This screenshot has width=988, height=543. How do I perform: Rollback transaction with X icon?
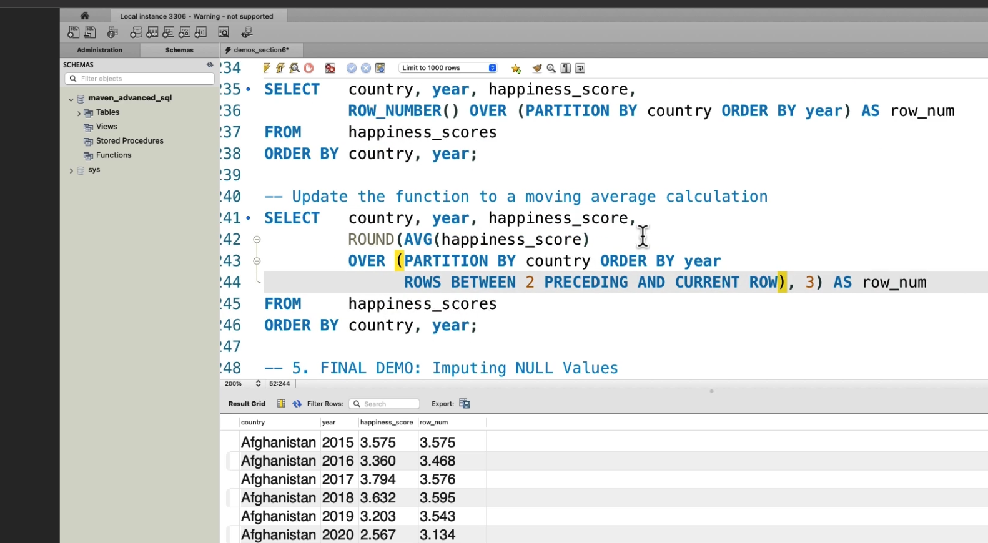(x=366, y=68)
